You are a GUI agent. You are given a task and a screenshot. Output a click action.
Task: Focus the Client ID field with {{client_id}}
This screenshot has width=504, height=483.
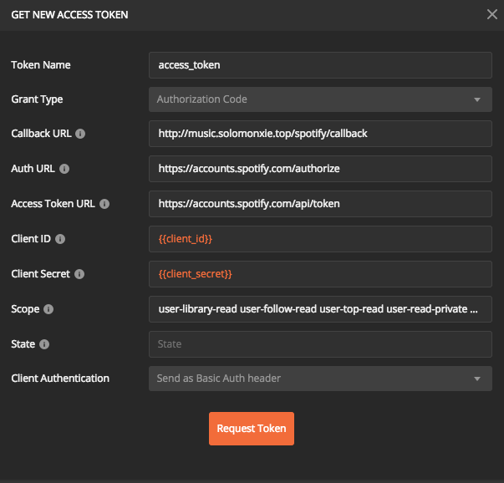coord(320,239)
